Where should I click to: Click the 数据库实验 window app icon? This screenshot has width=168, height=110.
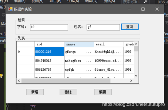(10, 9)
